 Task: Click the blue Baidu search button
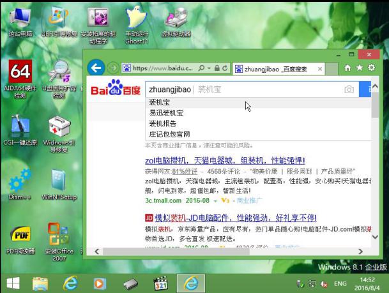point(365,89)
